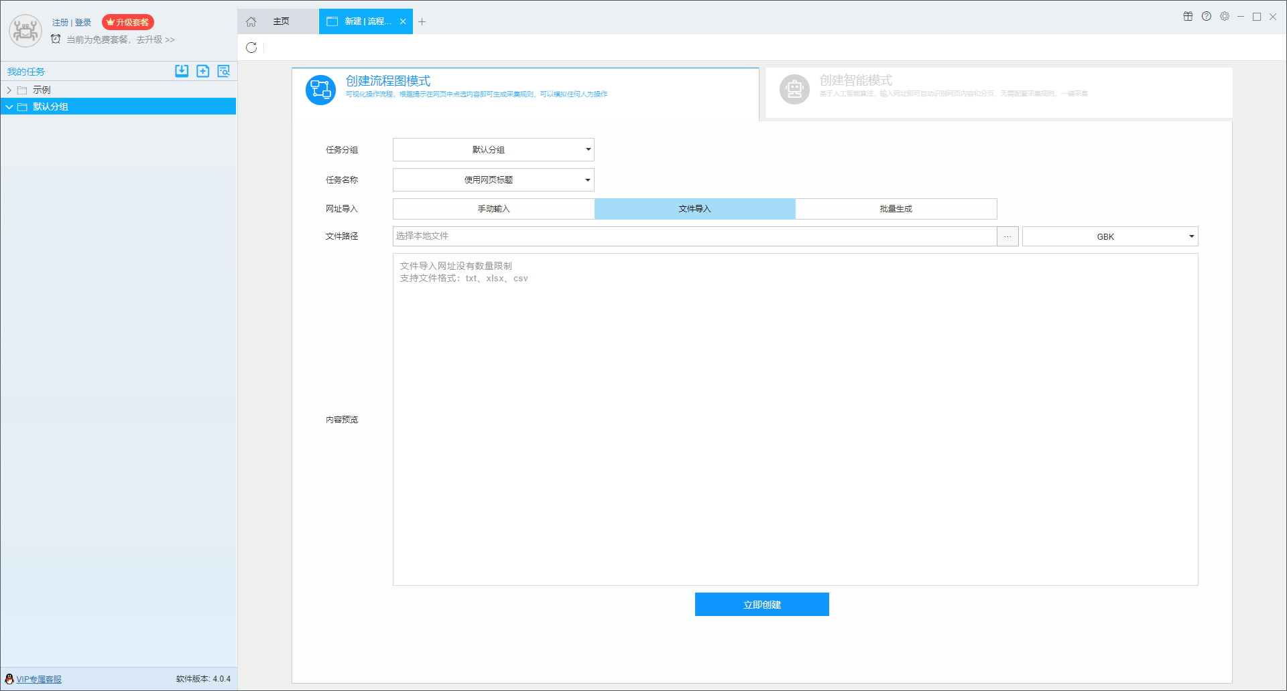Click the home icon tab
This screenshot has height=691, width=1287.
pos(251,21)
